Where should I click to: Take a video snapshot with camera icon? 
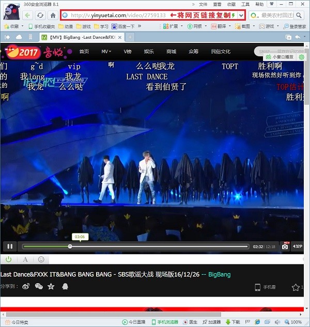pyautogui.click(x=285, y=246)
